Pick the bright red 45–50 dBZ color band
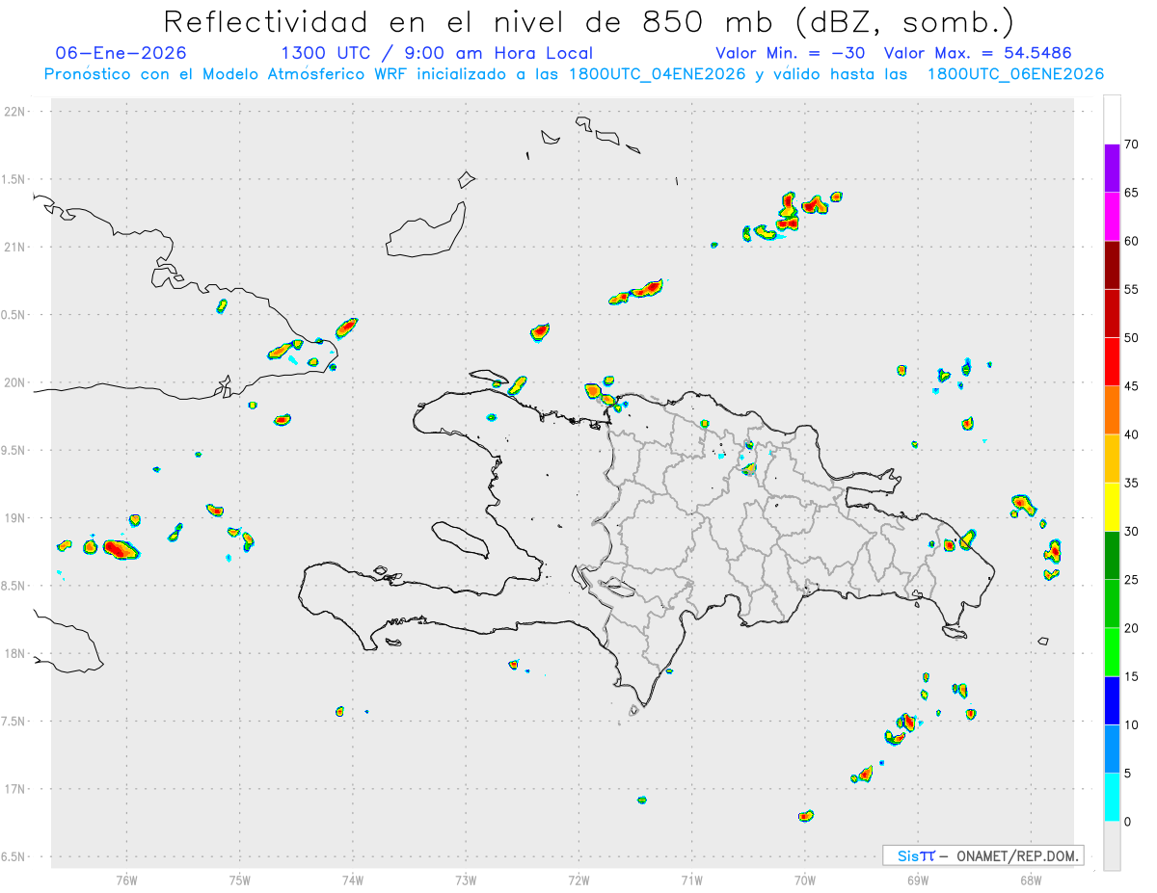The height and width of the screenshot is (893, 1157). click(x=1112, y=361)
